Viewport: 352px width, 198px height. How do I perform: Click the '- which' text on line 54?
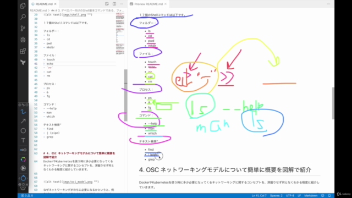coord(49,117)
